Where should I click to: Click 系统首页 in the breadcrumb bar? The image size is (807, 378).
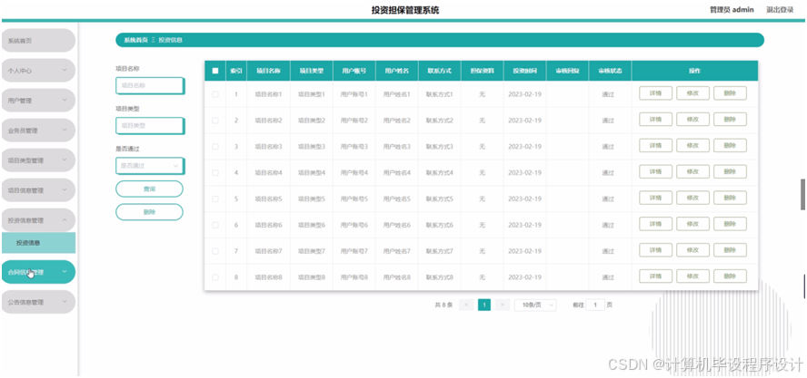[136, 40]
